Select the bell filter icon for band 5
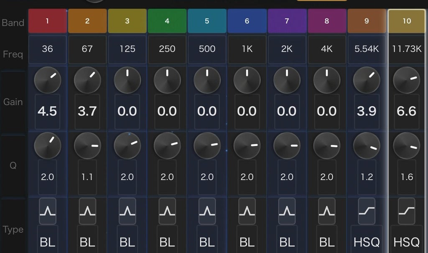Image resolution: width=428 pixels, height=253 pixels. tap(207, 211)
